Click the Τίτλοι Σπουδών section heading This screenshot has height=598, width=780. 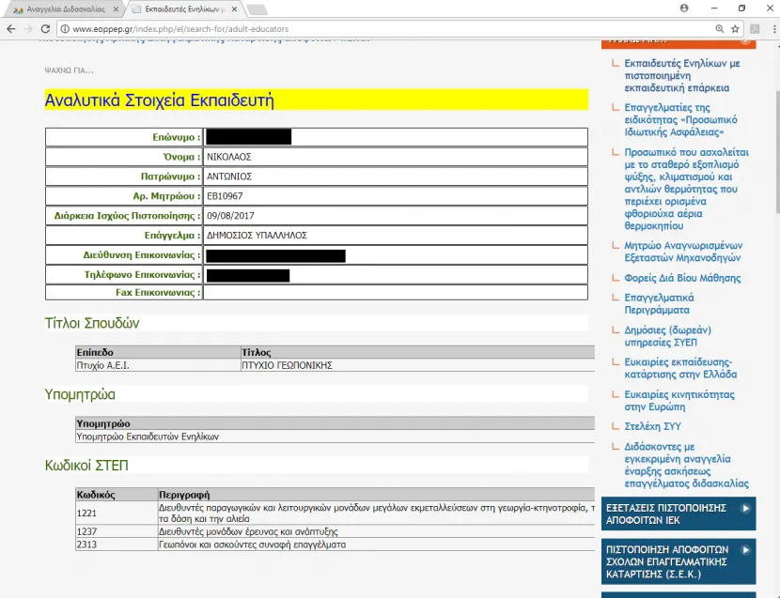pyautogui.click(x=92, y=323)
